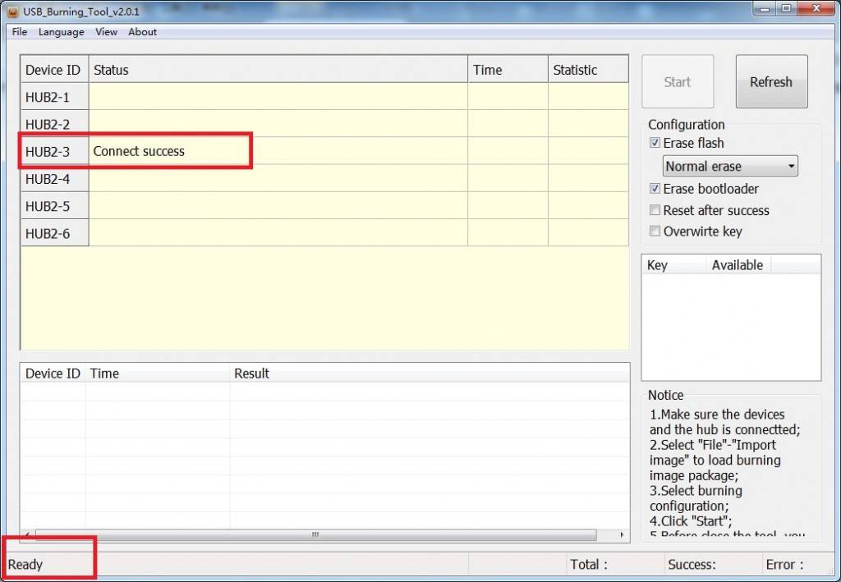
Task: Click the Start button
Action: click(x=677, y=82)
